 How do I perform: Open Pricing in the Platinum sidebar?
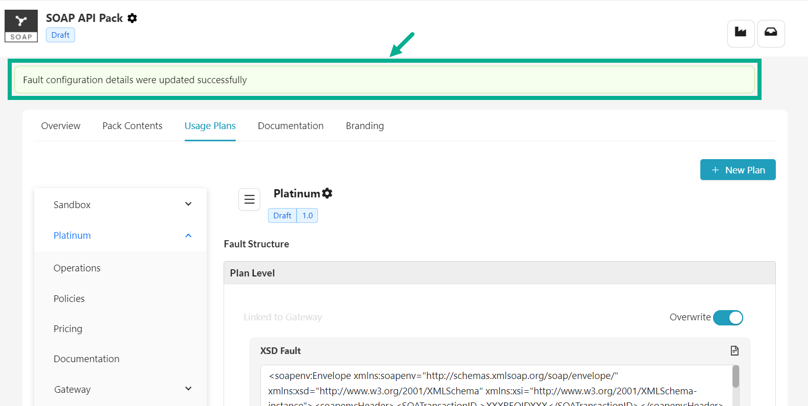68,329
